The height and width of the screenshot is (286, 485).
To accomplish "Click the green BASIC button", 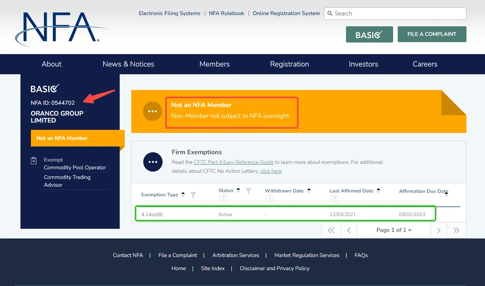I will pyautogui.click(x=370, y=34).
